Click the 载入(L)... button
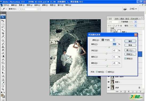The image size is (146, 101). pyautogui.click(x=130, y=50)
